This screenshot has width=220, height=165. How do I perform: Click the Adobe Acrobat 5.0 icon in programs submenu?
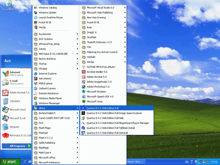pyautogui.click(x=84, y=77)
